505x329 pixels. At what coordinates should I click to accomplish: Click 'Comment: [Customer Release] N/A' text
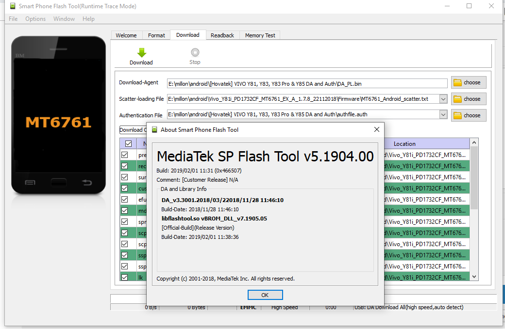click(x=197, y=180)
